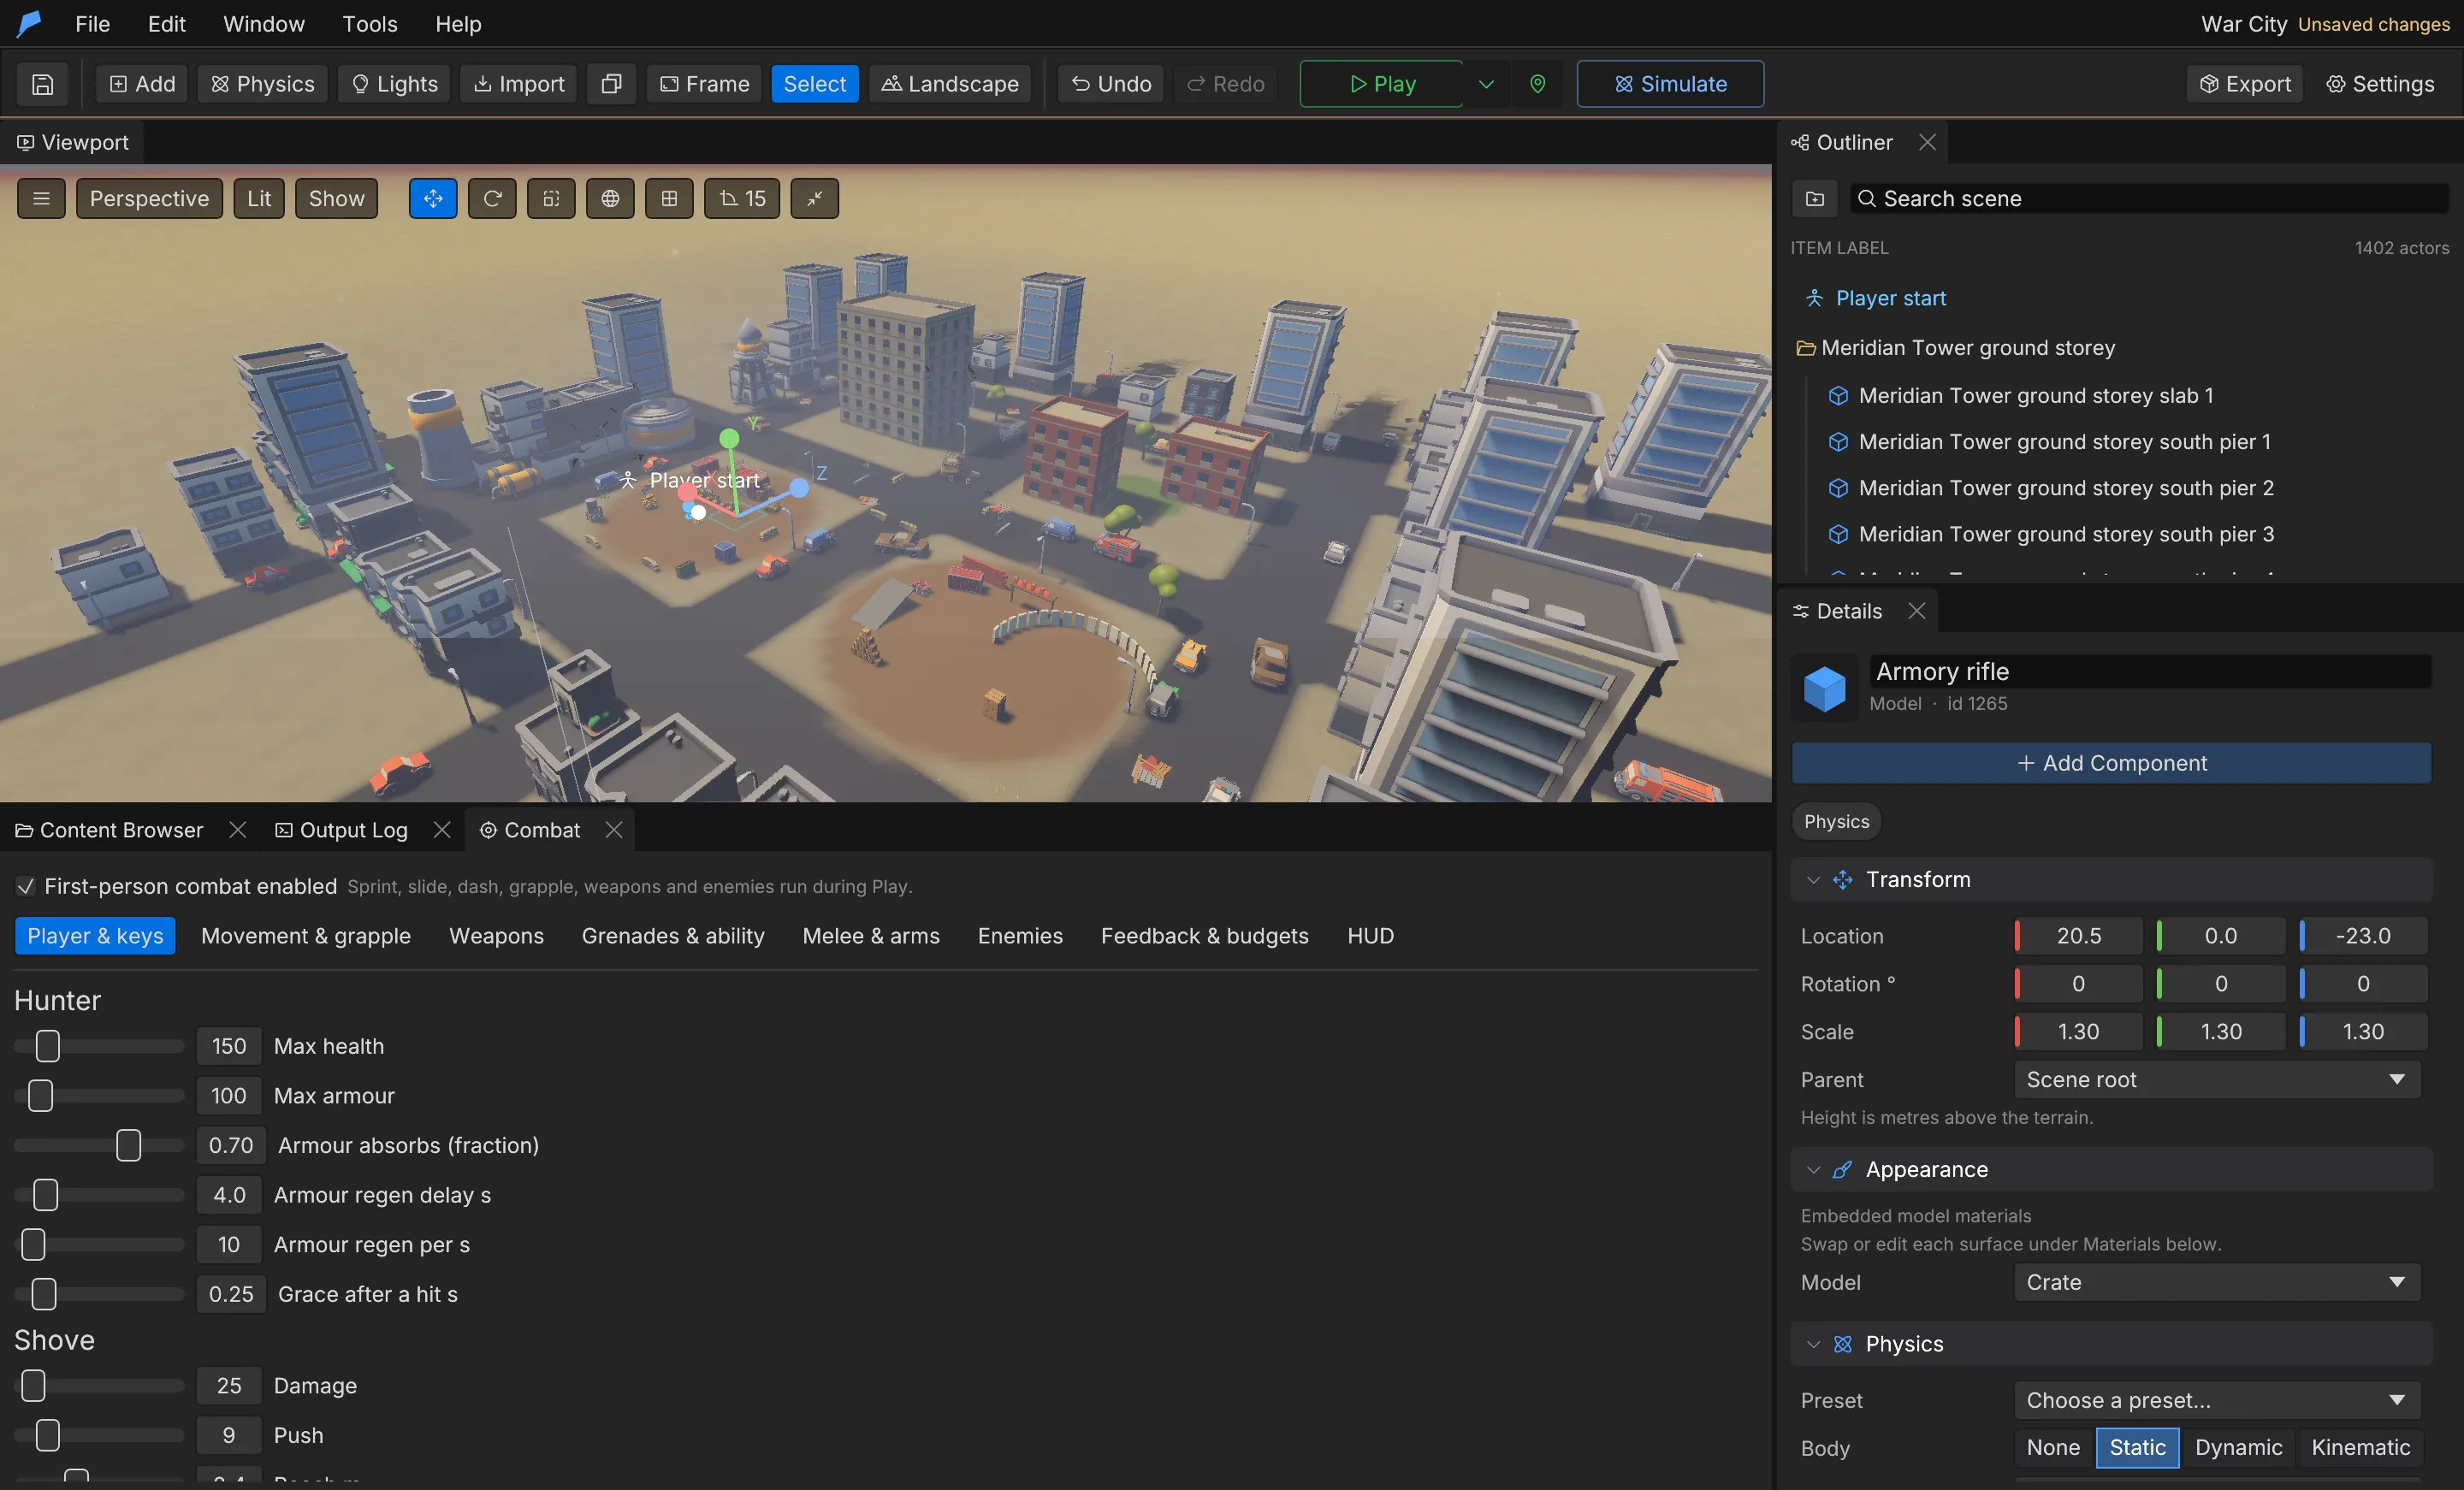Set Body to None
Screen dimensions: 2464x1490
pyautogui.click(x=2053, y=1447)
